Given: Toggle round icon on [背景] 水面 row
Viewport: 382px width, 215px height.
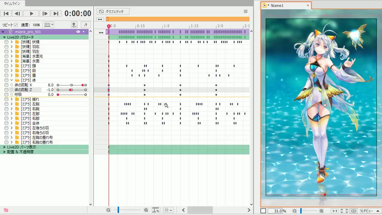Looking at the screenshot, I should point(6,61).
